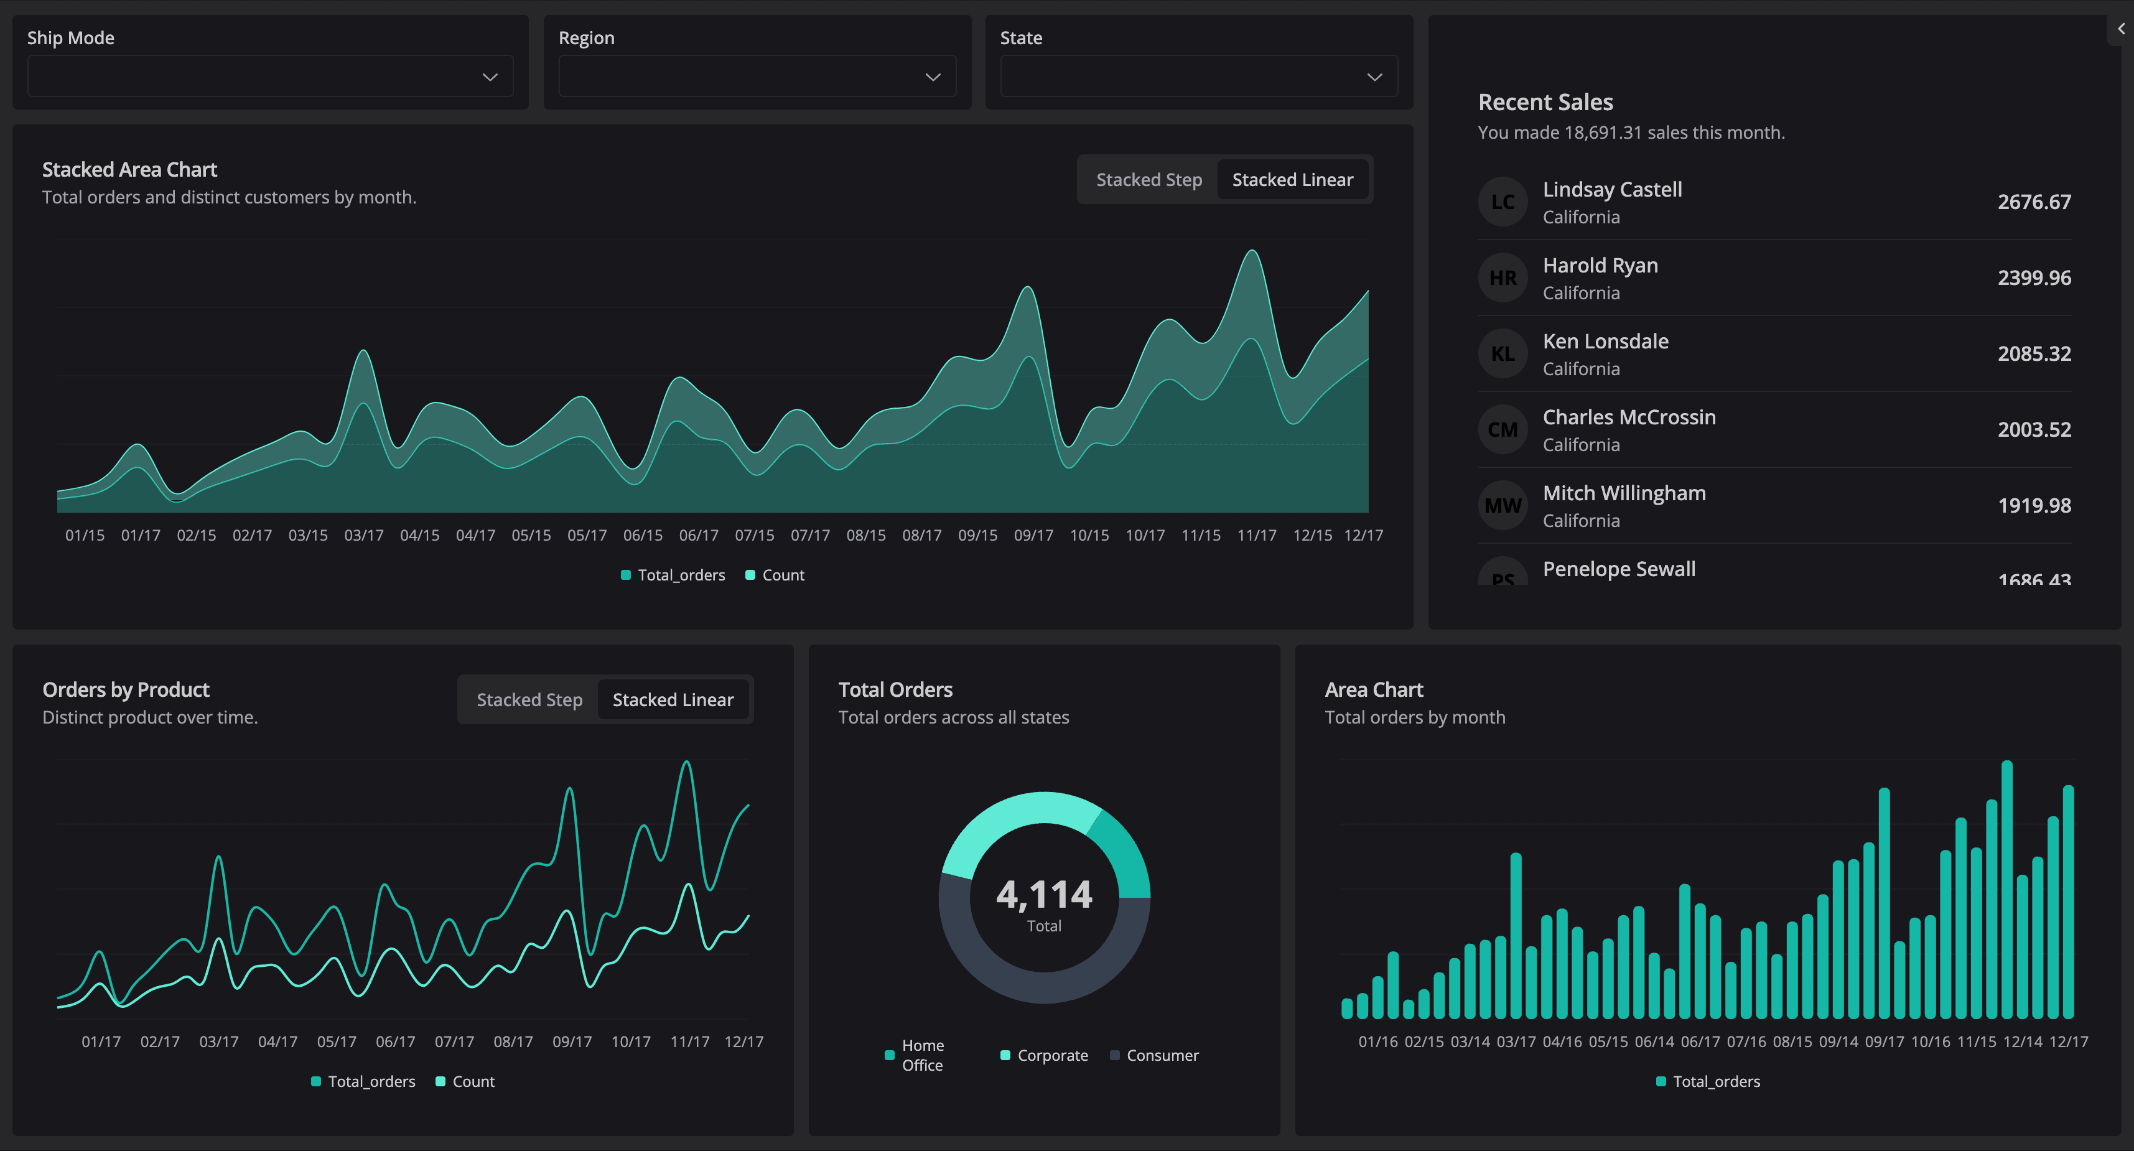Screen dimensions: 2134x1151
Task: Select Stacked Linear in Orders by Product
Action: coord(673,700)
